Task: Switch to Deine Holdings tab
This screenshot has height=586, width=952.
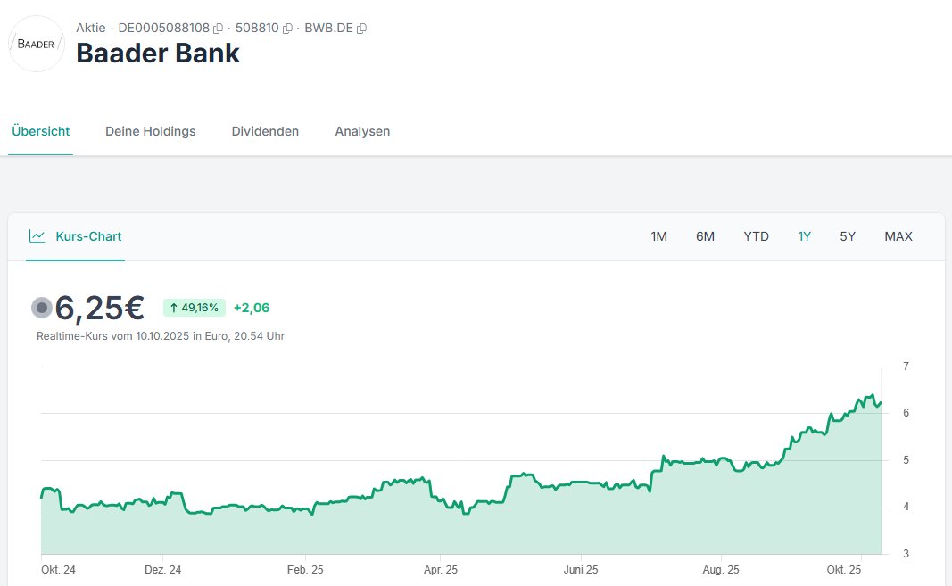Action: pos(151,131)
